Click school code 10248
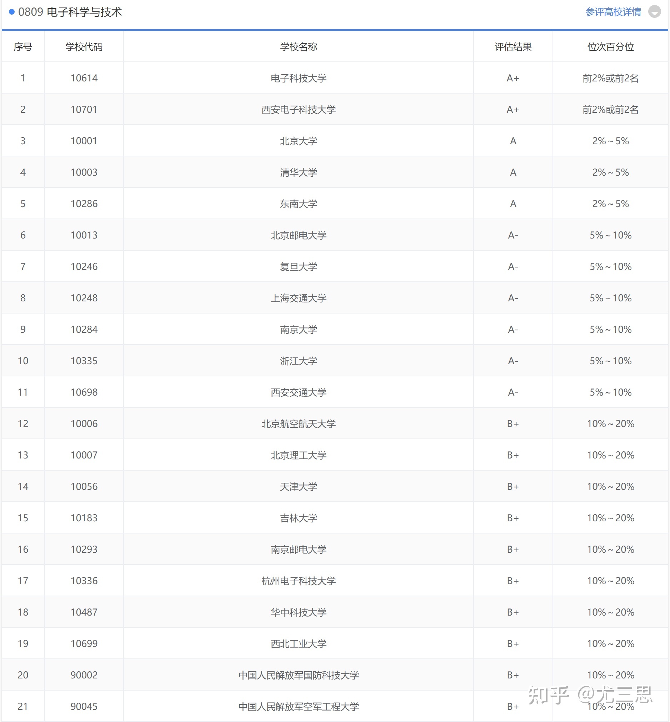The width and height of the screenshot is (670, 722). coord(84,298)
